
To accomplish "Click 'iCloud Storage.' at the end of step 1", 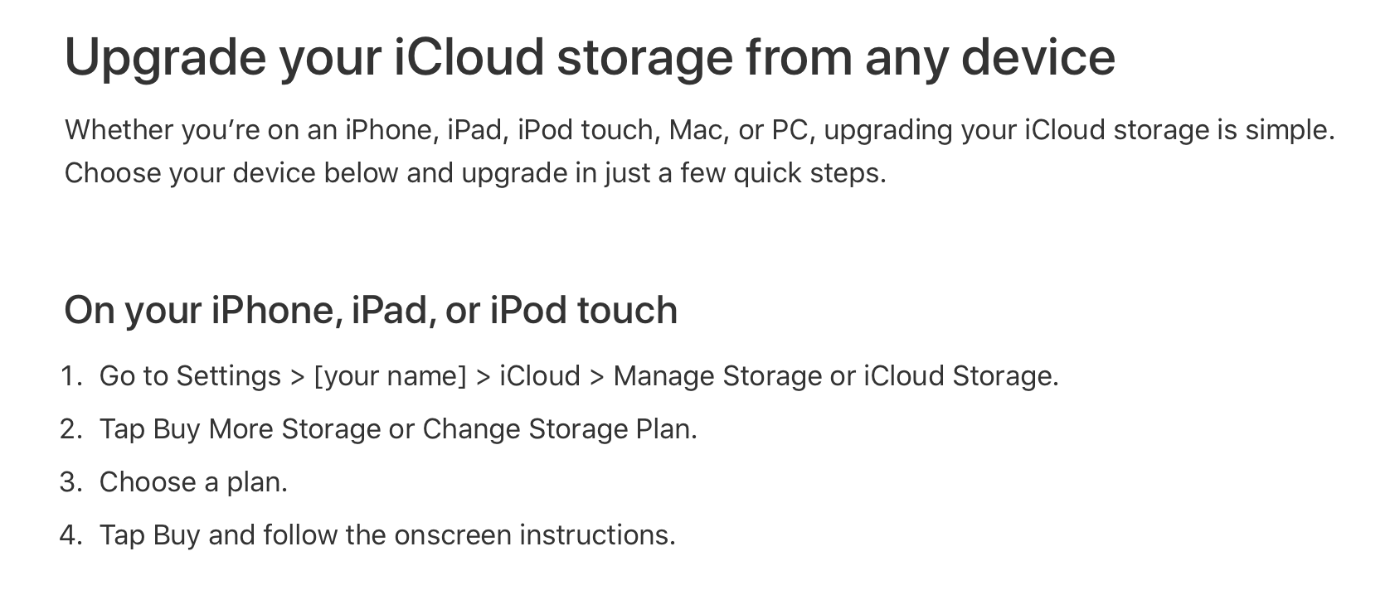I will tap(960, 376).
